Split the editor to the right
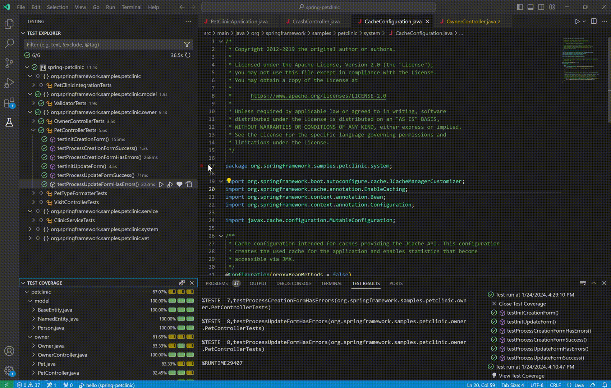 [x=594, y=22]
